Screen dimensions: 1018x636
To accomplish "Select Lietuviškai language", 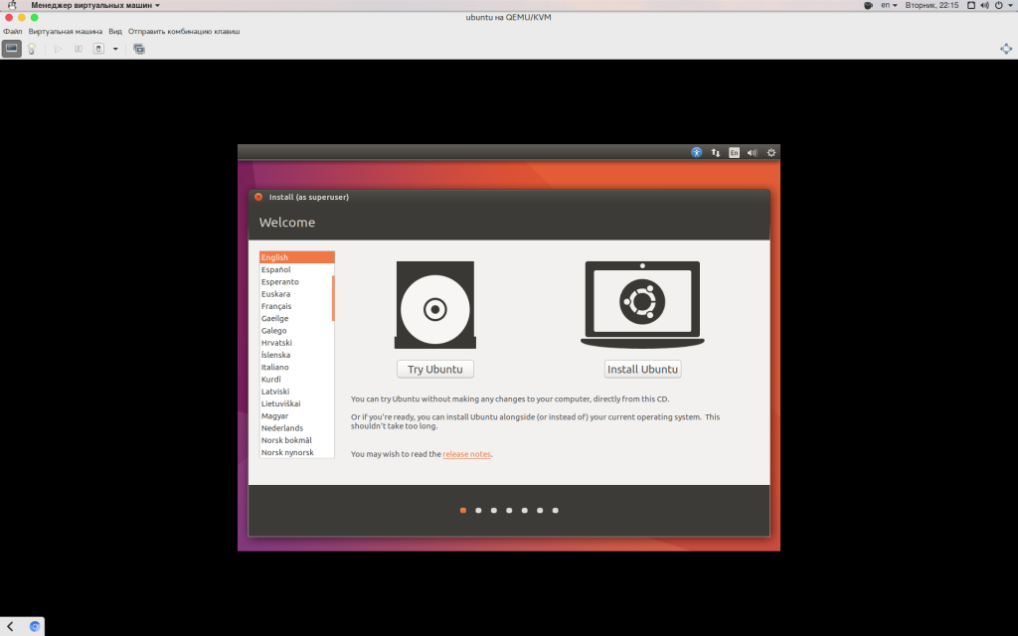I will coord(296,403).
